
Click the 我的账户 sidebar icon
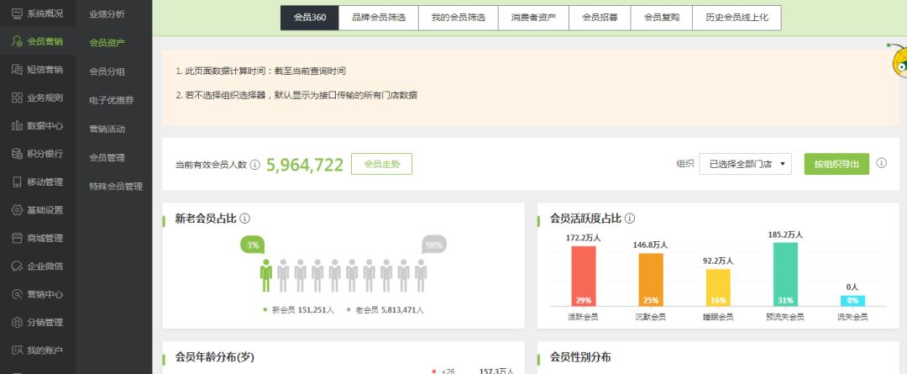click(18, 350)
